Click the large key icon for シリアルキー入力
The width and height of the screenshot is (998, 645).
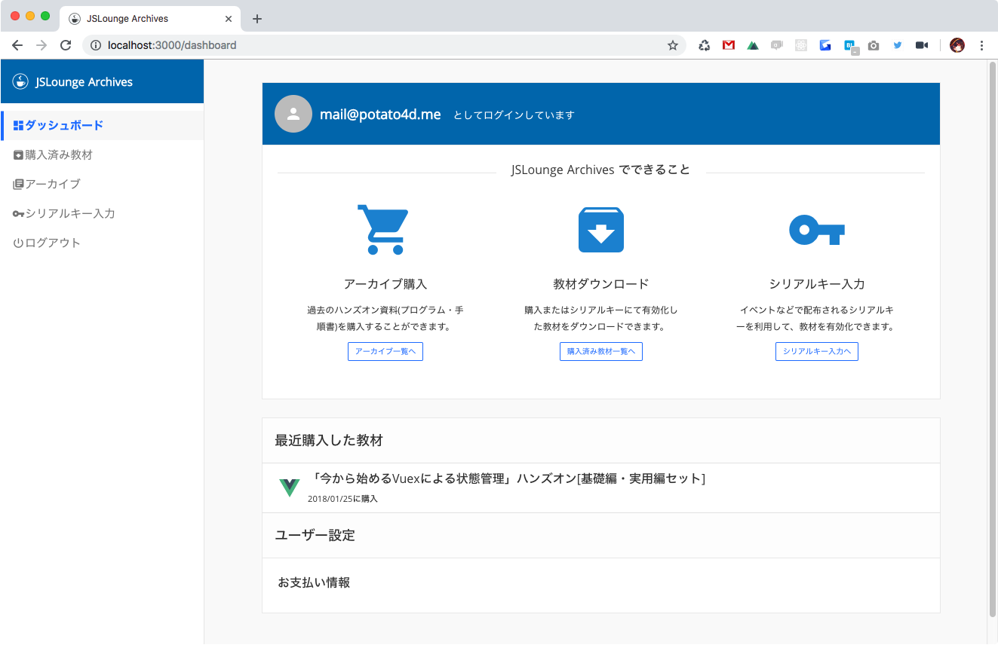815,229
